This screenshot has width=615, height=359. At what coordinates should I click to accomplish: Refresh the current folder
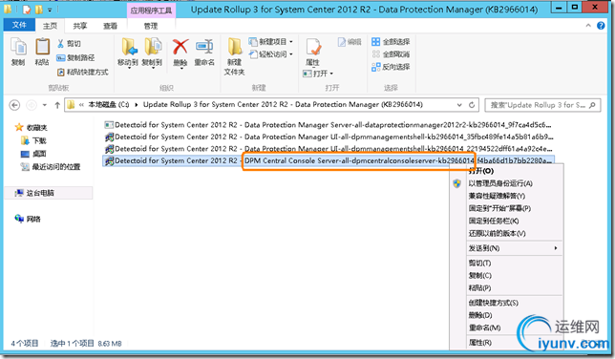point(472,105)
